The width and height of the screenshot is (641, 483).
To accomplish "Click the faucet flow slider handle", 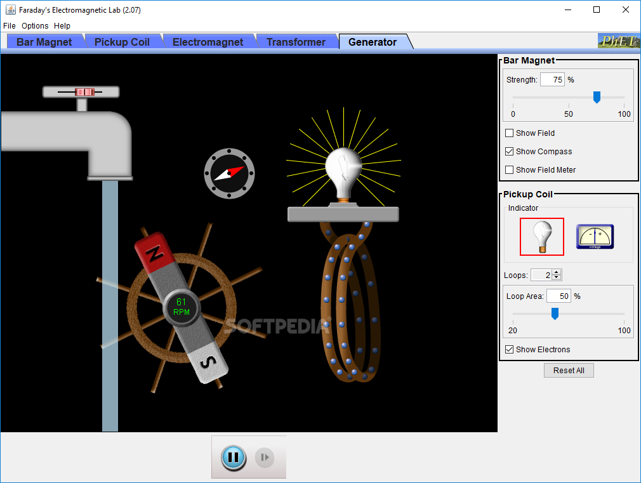I will click(x=84, y=92).
